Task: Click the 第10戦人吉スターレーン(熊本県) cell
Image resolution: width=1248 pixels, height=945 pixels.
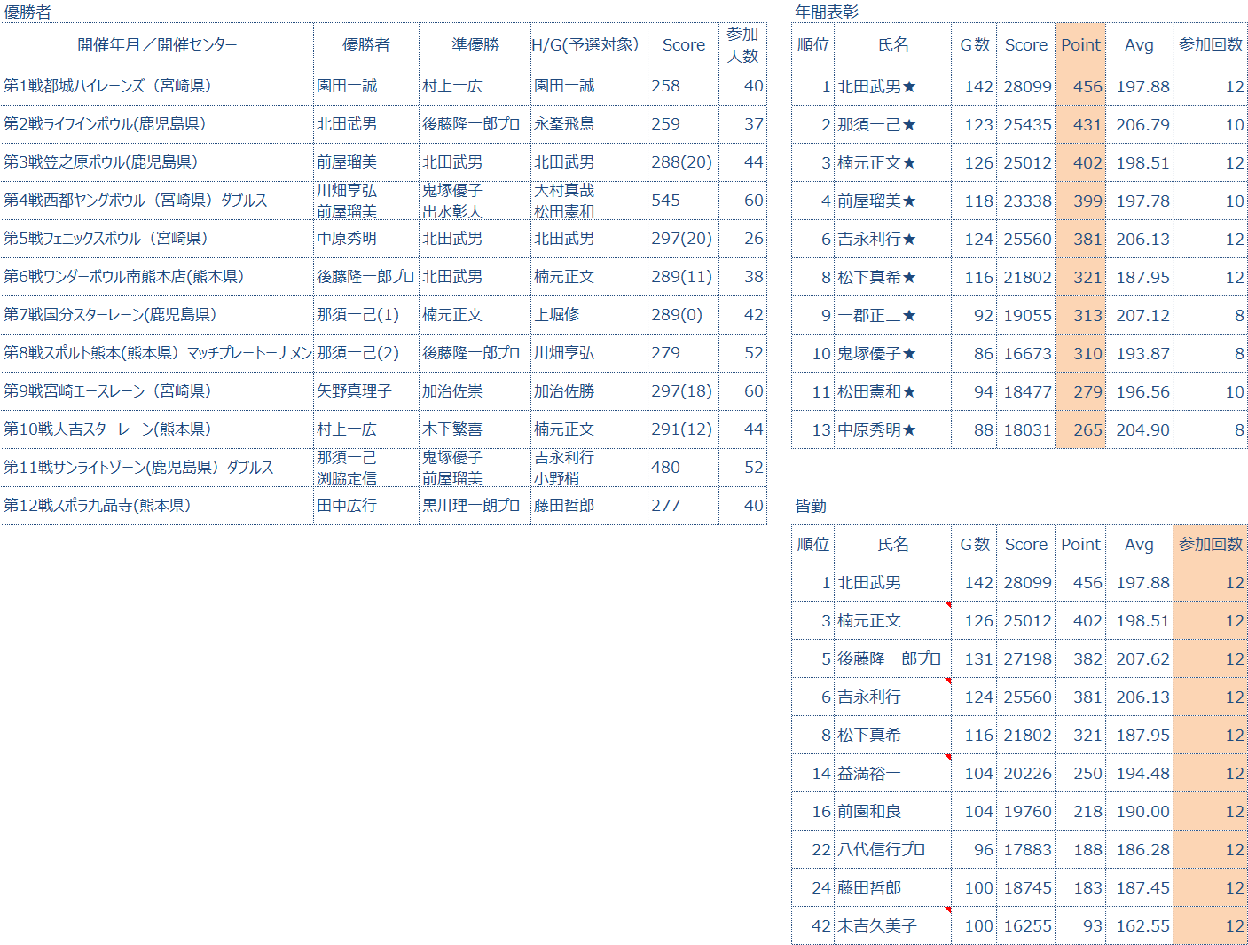Action: [x=157, y=429]
